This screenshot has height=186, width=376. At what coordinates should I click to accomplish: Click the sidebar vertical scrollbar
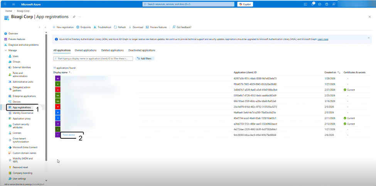point(46,97)
